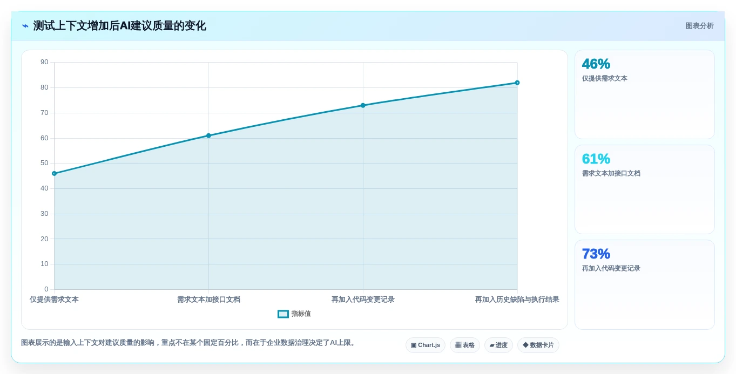736x374 pixels.
Task: Click the data point for 再加入代码变更记录
Action: click(x=363, y=105)
